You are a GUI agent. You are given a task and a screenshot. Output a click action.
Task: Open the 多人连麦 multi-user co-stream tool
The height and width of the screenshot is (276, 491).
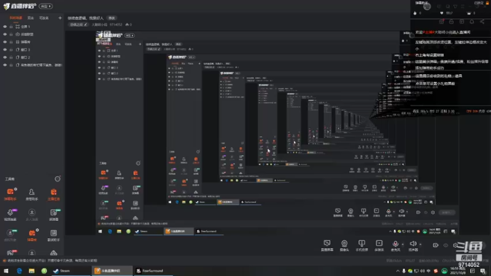click(32, 214)
